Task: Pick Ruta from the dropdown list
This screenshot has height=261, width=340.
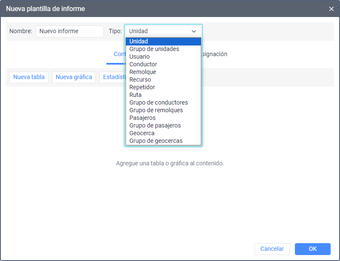Action: pos(163,95)
